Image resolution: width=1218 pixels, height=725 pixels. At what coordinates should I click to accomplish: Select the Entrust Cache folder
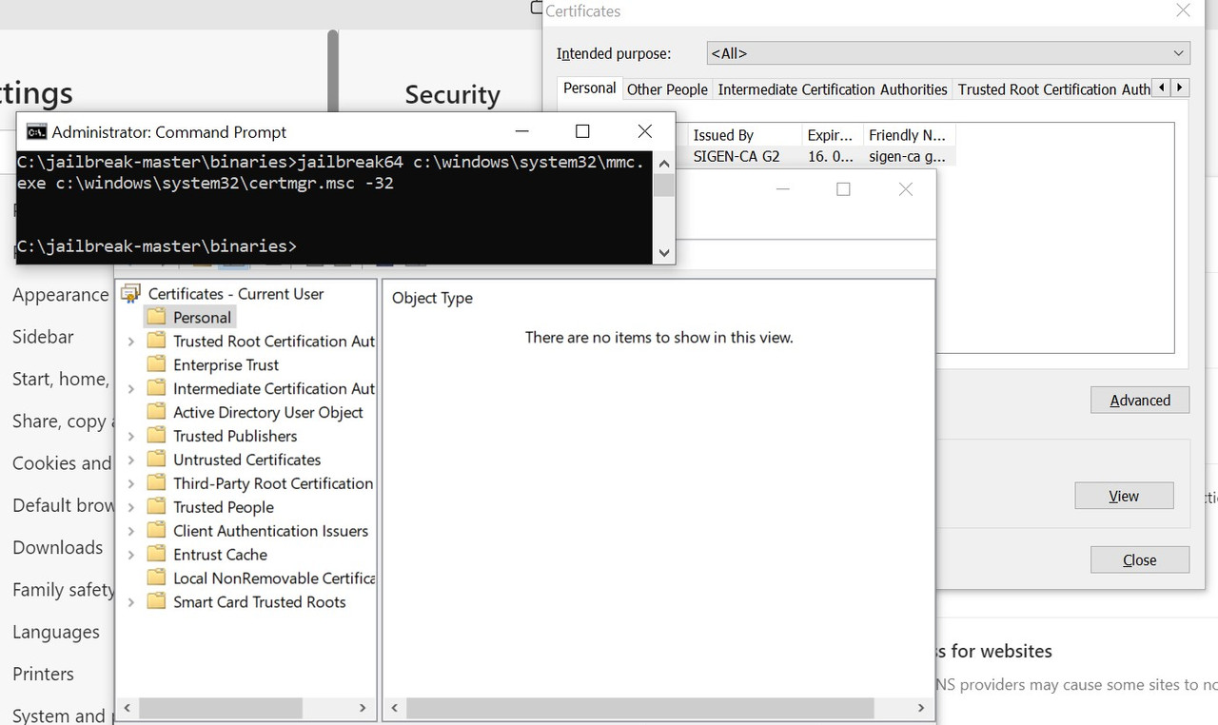(x=220, y=556)
